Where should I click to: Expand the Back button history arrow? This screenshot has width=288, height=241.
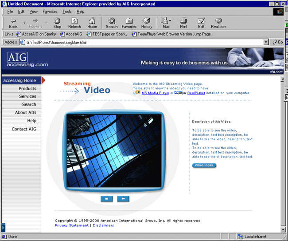click(23, 21)
